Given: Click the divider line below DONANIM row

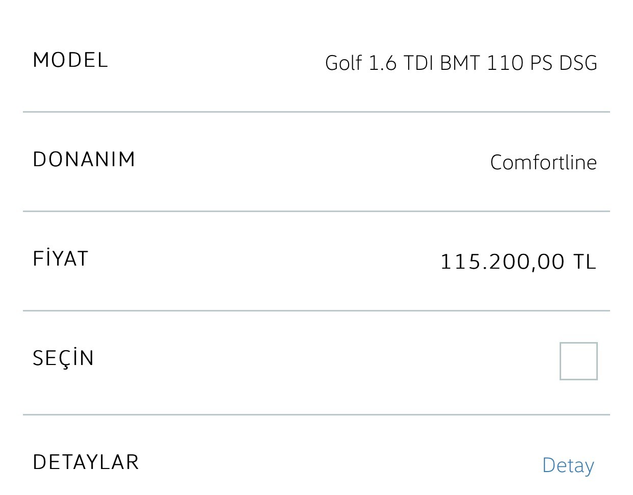Looking at the screenshot, I should coord(316,211).
